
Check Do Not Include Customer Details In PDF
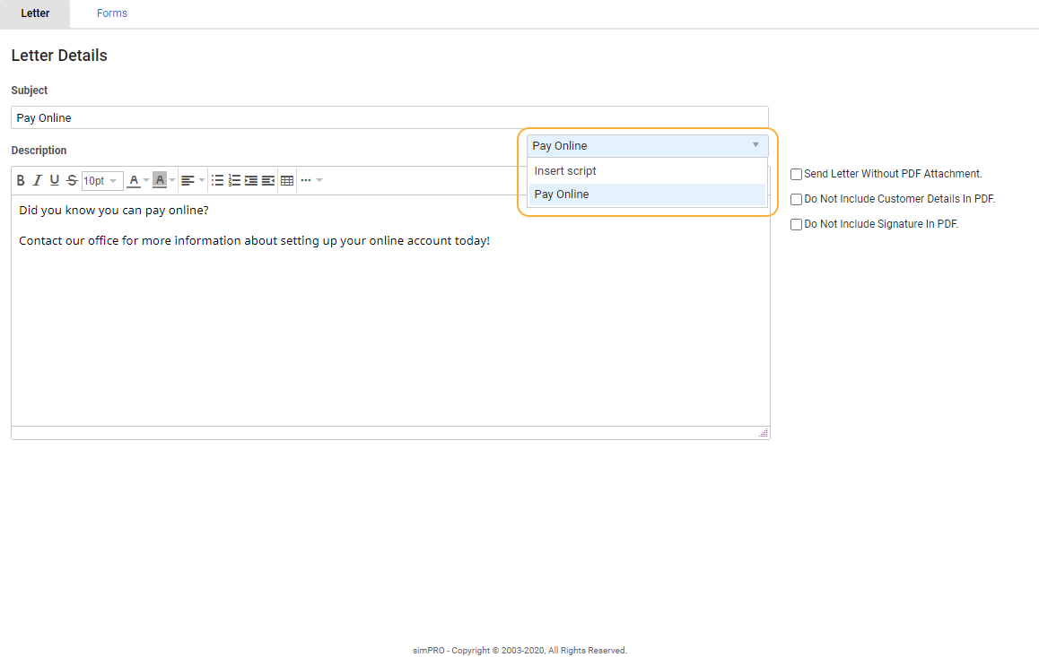point(797,199)
